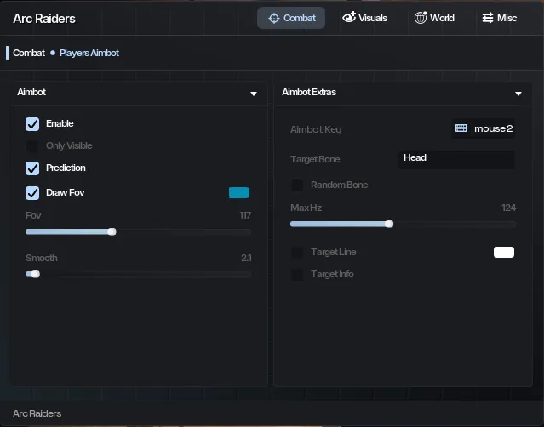Screen dimensions: 544x427
Task: Click the Aimbot Extras panel title
Action: (309, 92)
